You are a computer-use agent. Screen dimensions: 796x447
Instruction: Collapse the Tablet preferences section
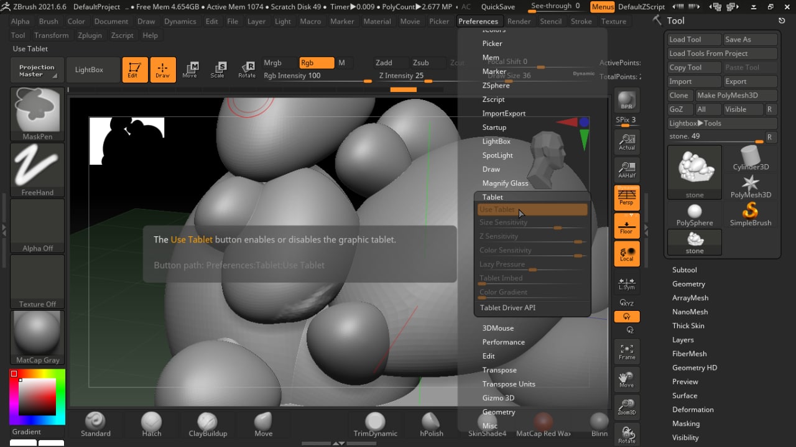tap(493, 197)
